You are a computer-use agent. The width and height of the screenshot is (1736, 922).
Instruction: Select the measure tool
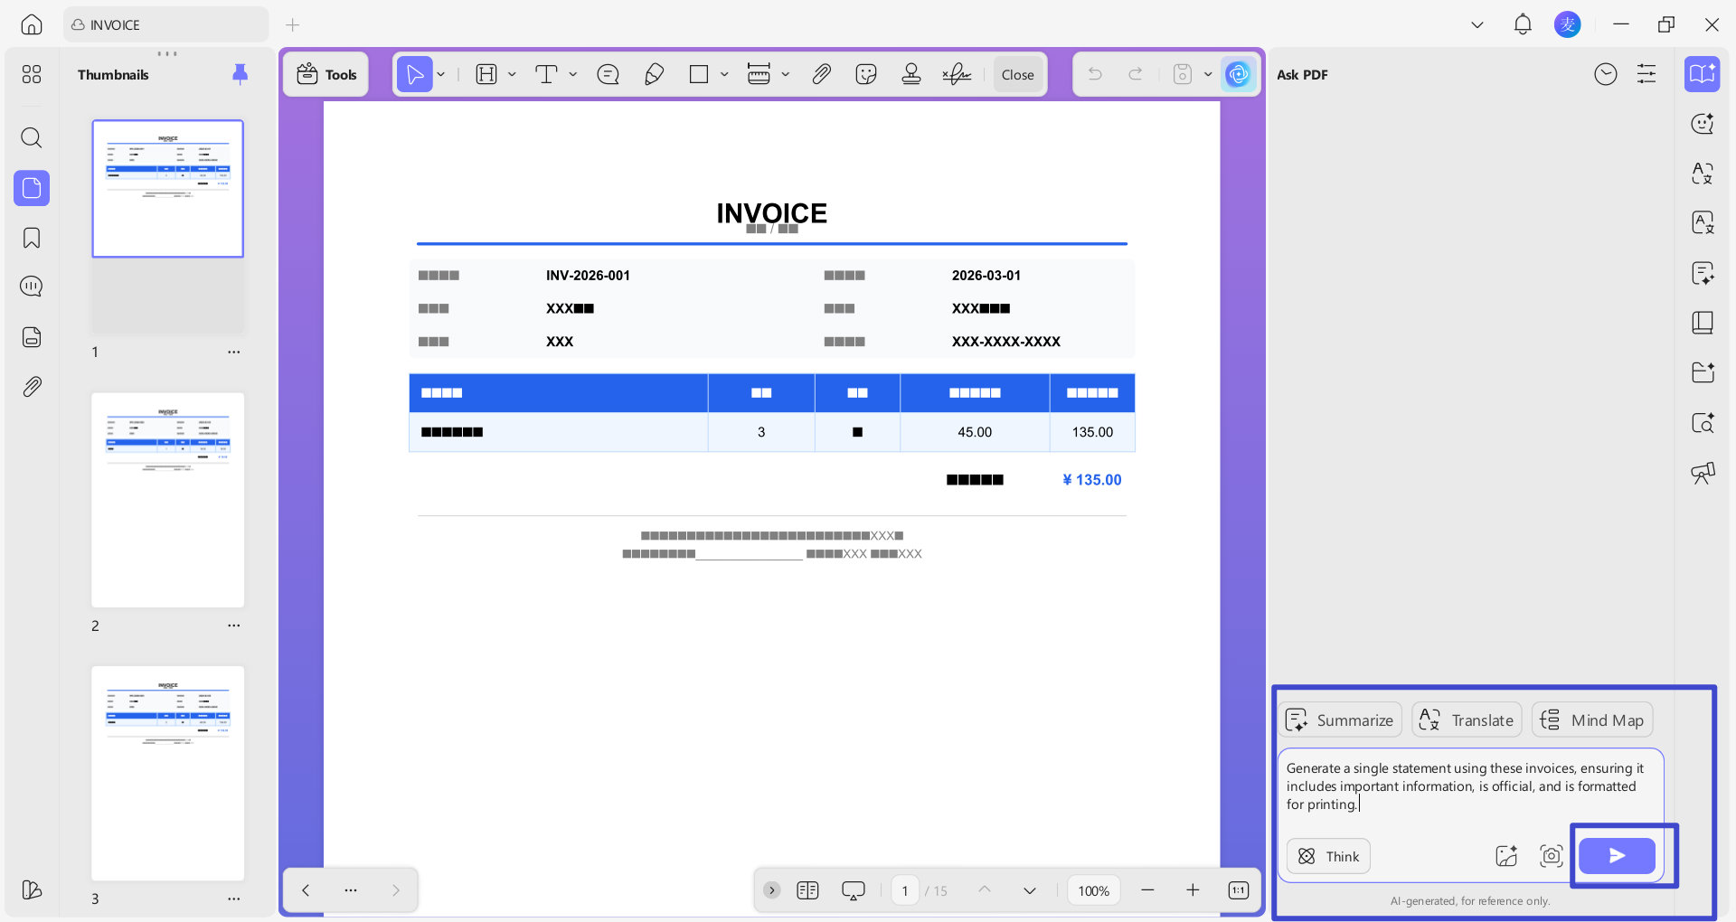point(759,74)
